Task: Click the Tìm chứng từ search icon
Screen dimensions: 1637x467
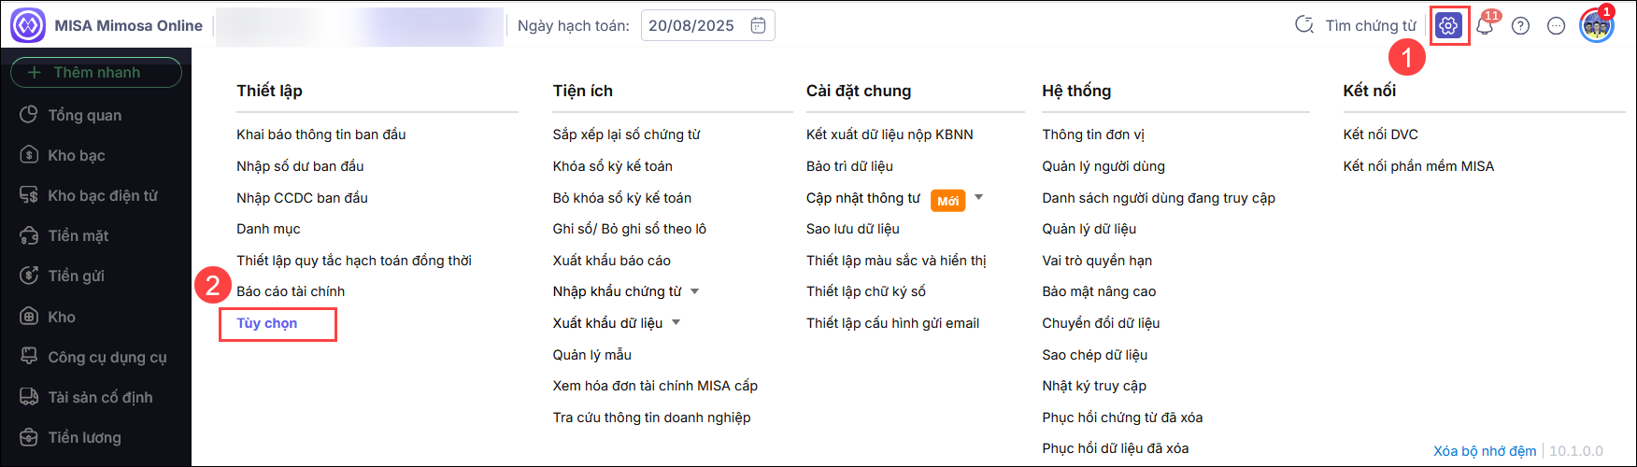Action: click(1304, 25)
